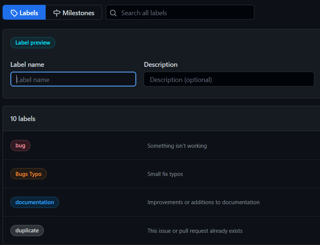Click the milestone signpost icon
This screenshot has width=320, height=245.
coord(56,12)
